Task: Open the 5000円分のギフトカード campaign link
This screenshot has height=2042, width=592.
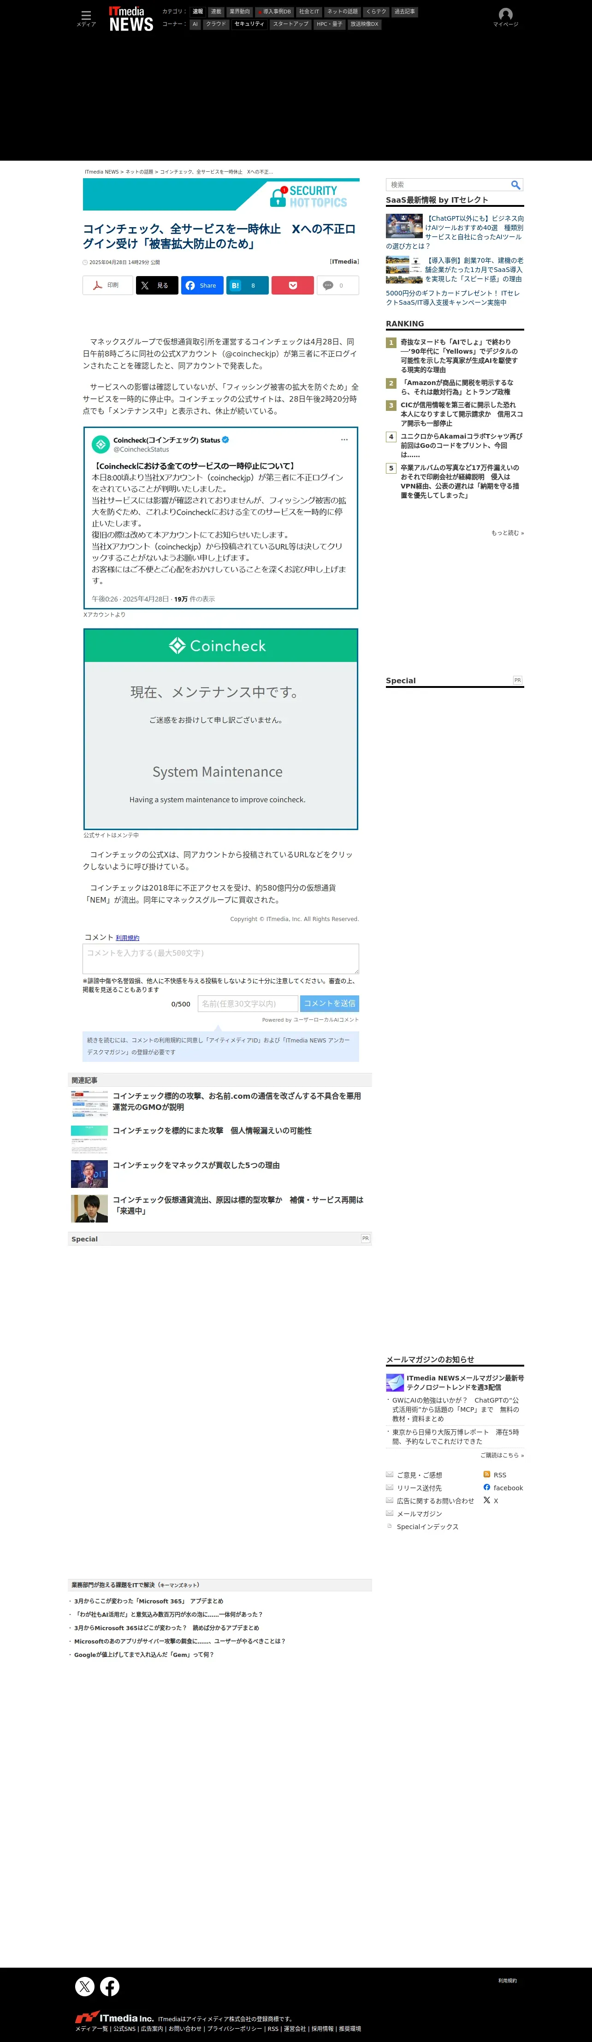Action: (x=454, y=298)
